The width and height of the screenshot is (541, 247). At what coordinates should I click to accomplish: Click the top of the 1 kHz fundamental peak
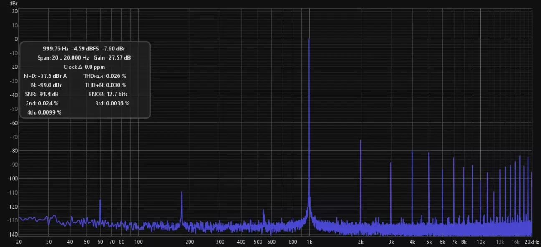coord(309,40)
